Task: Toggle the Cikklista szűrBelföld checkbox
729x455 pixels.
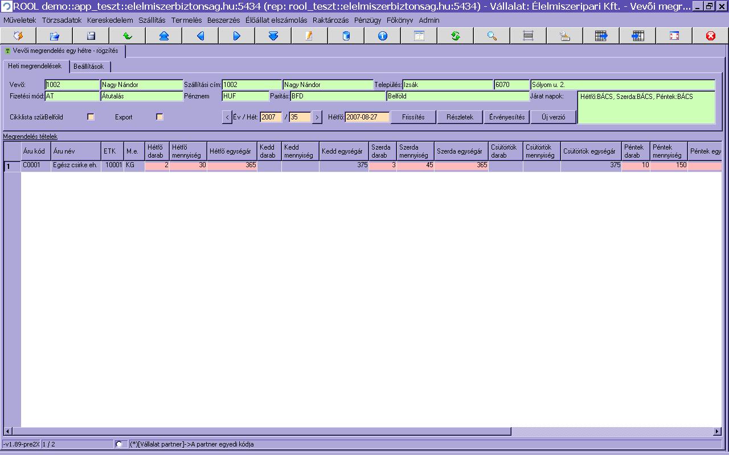Action: (x=91, y=117)
